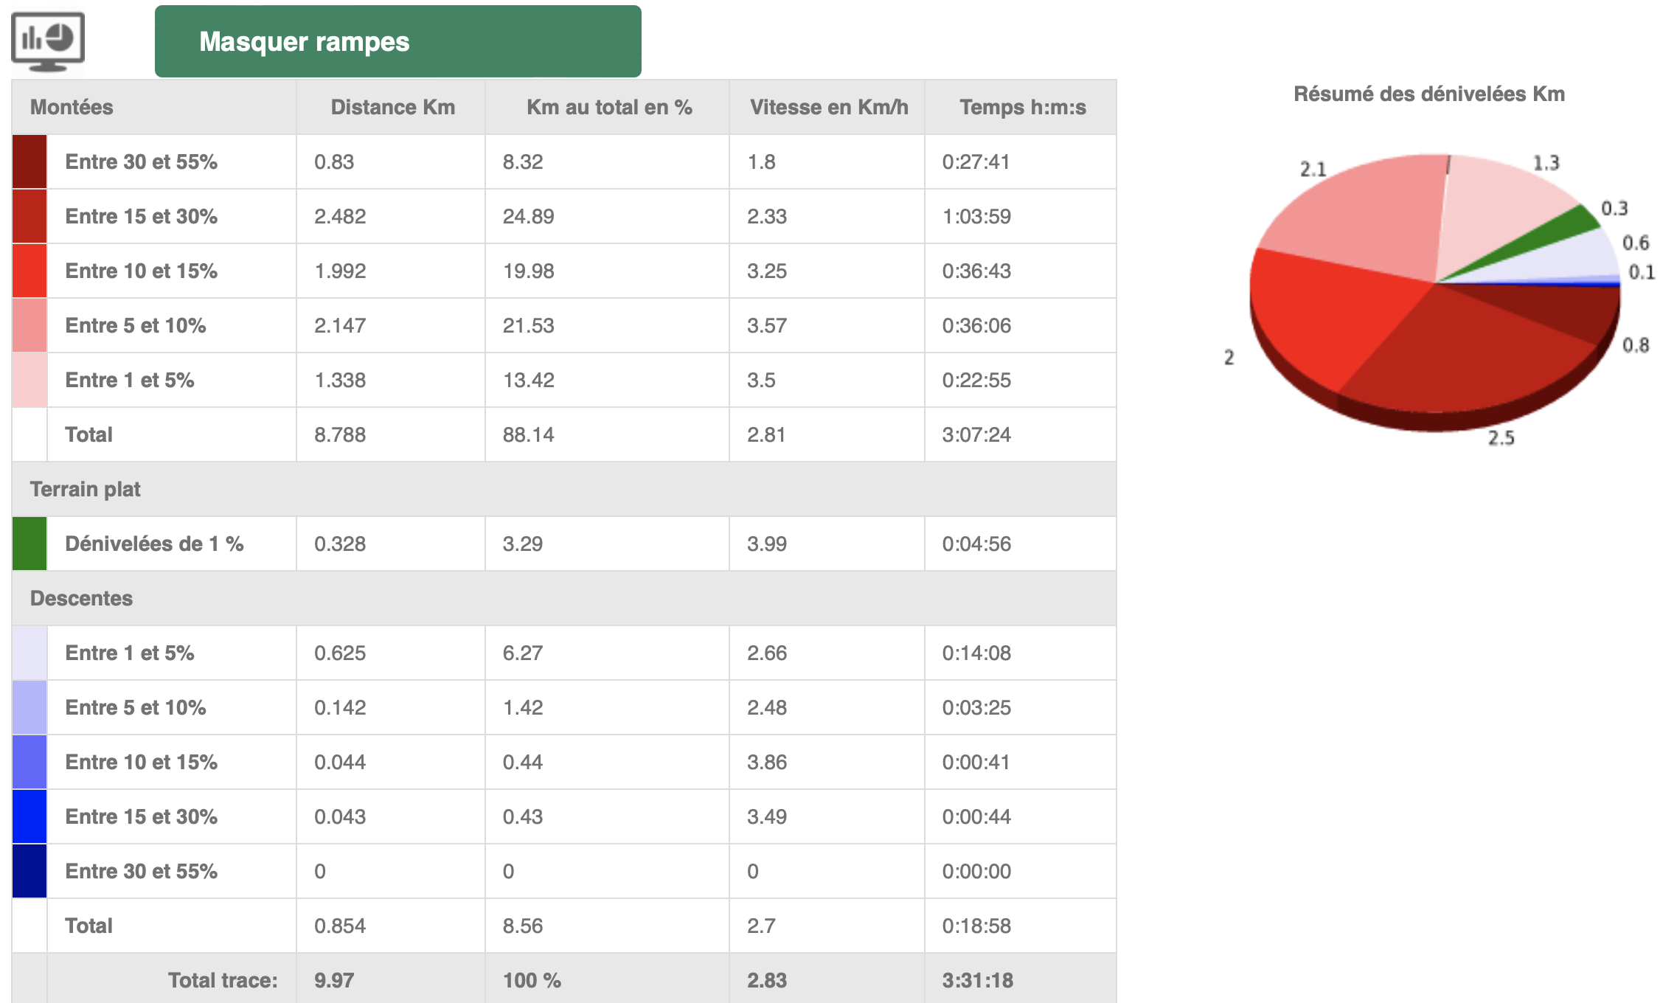Click the 2.5 pie chart label
Viewport: 1677px width, 1003px height.
click(1500, 438)
